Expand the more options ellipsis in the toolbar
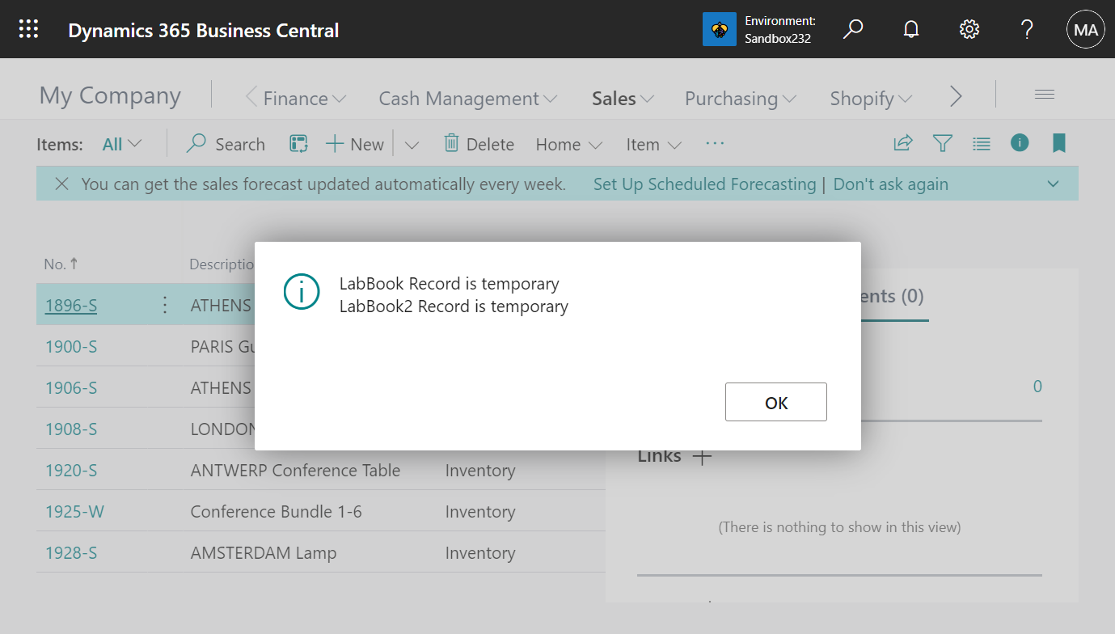 [715, 143]
